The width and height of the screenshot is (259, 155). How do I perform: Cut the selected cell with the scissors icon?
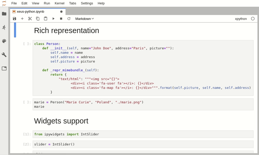[30, 19]
